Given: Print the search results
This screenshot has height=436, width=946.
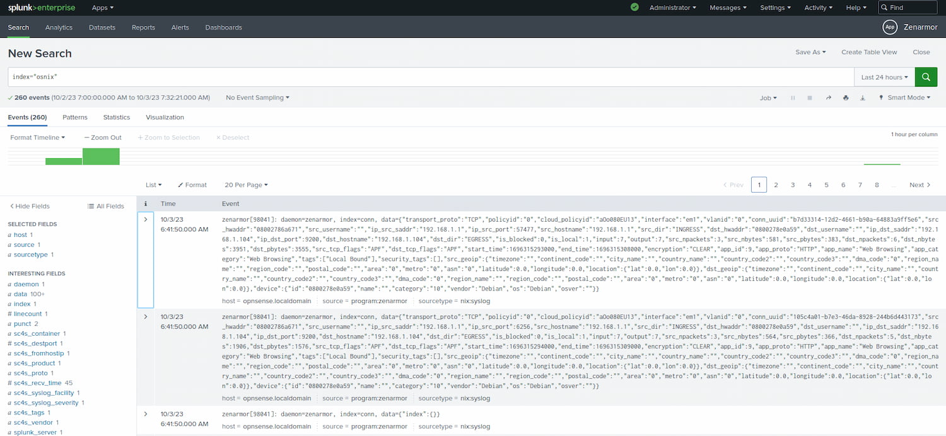Looking at the screenshot, I should point(846,98).
